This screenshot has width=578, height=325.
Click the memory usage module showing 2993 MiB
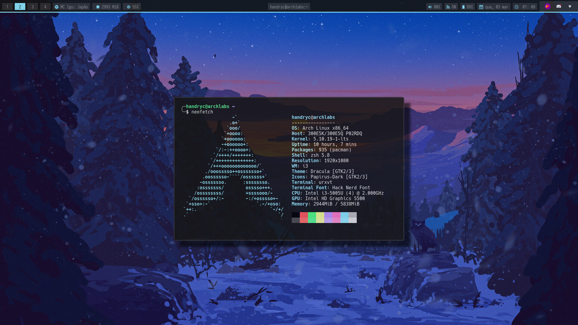click(107, 7)
